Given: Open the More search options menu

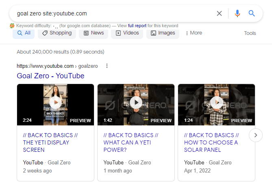Looking at the screenshot, I should point(194,33).
